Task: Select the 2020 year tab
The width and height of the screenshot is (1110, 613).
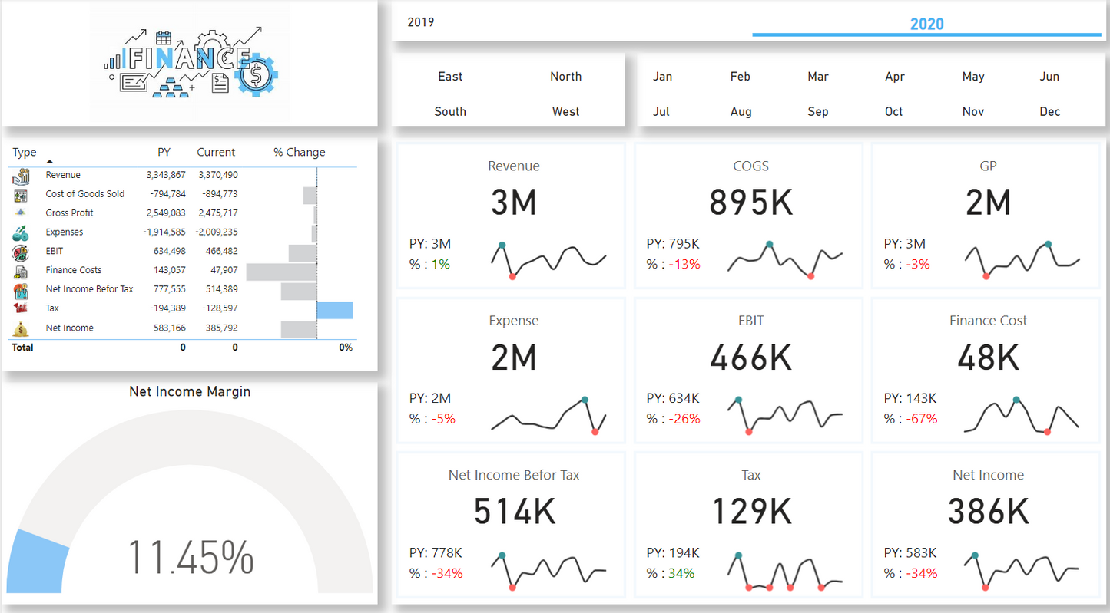Action: [926, 24]
